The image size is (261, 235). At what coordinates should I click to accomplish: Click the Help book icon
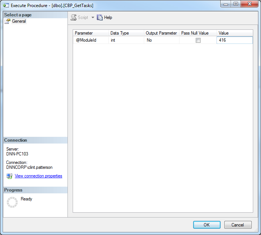coord(100,17)
